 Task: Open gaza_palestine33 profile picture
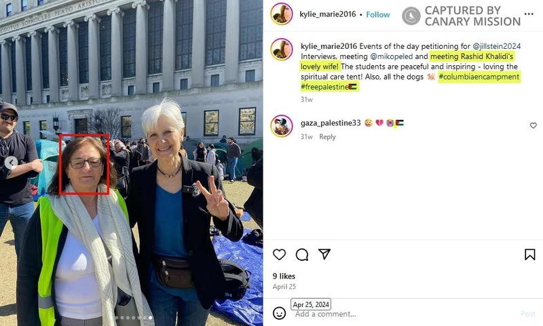[282, 126]
